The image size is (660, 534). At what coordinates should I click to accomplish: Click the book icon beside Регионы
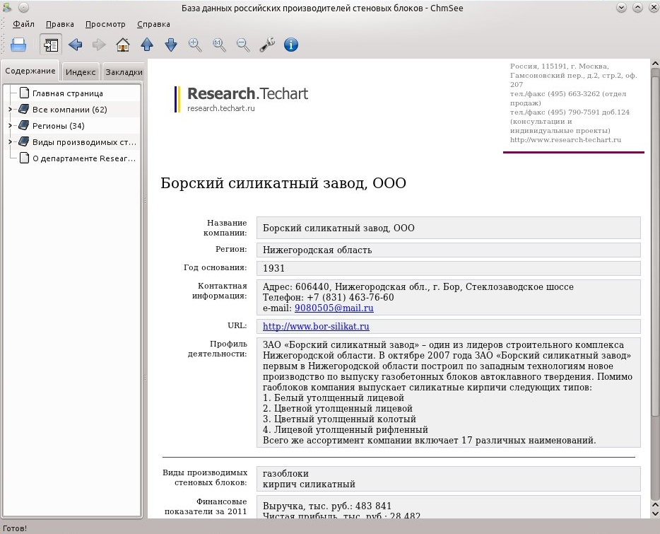(24, 126)
